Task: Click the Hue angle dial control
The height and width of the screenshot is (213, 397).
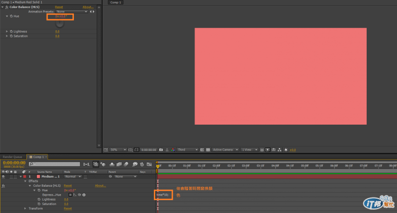Action: point(60,23)
